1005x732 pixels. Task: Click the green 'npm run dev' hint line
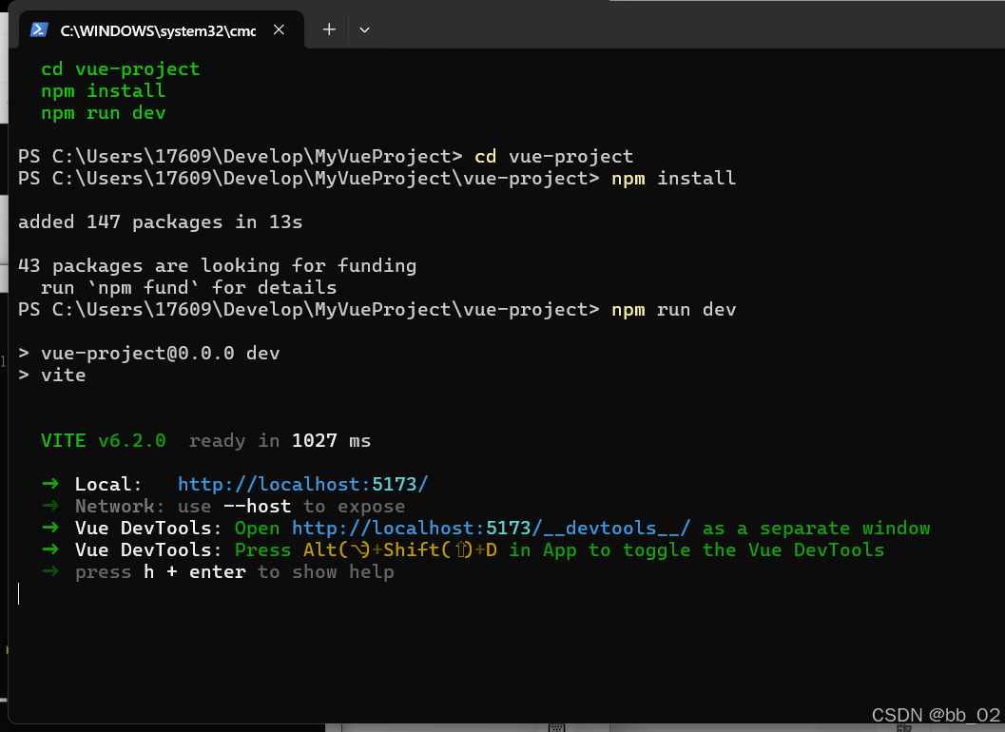104,113
